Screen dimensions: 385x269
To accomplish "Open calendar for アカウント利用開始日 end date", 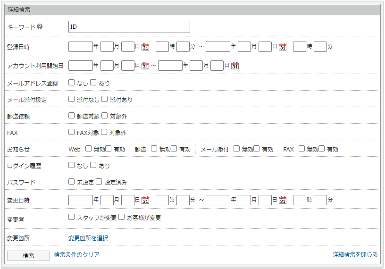I will (x=234, y=66).
